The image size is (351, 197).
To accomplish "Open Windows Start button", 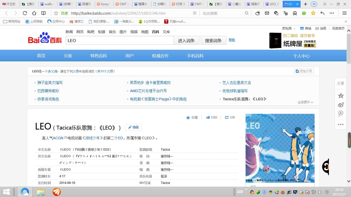I will [6, 192].
